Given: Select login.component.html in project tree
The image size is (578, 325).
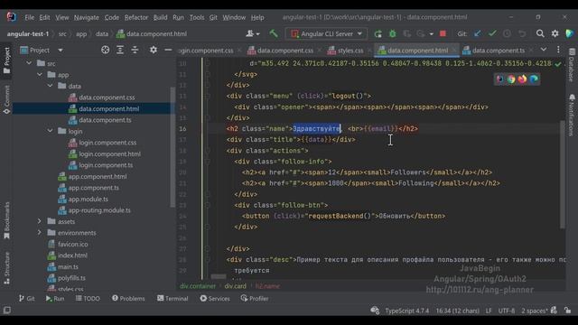Looking at the screenshot, I should click(110, 154).
